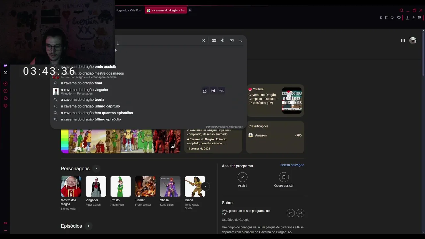The image size is (425, 239).
Task: Open the browser profile icon in toolbar
Action: click(x=407, y=18)
